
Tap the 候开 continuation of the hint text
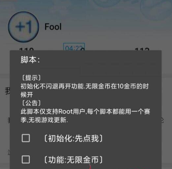(x=27, y=95)
